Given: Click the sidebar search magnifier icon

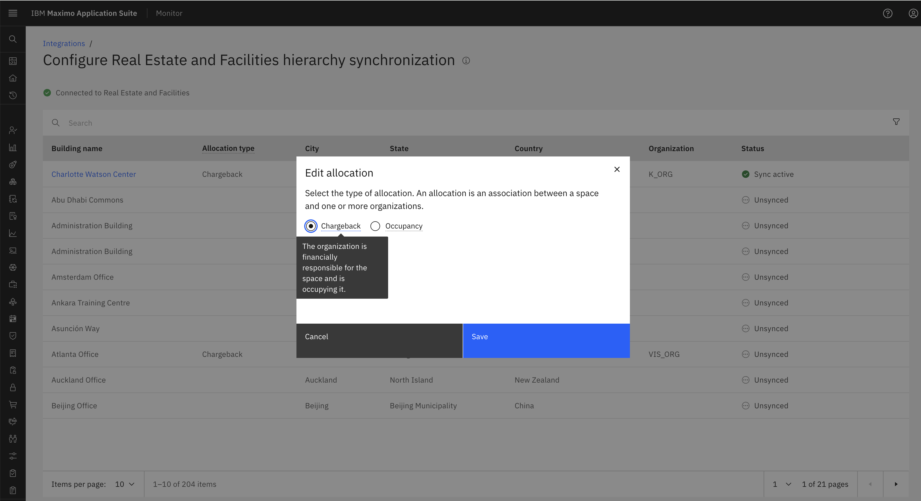Looking at the screenshot, I should click(x=13, y=39).
